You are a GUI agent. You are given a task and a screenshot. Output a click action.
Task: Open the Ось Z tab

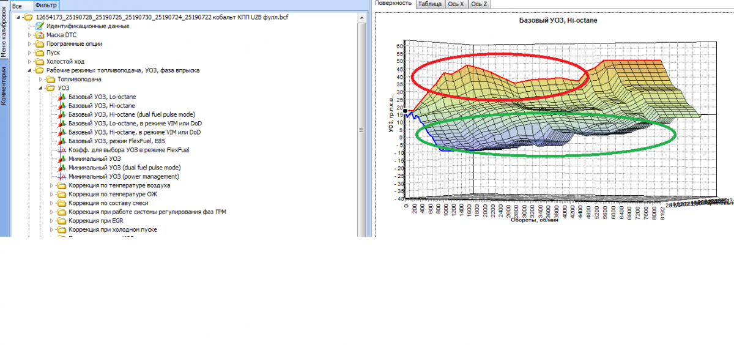[x=479, y=4]
